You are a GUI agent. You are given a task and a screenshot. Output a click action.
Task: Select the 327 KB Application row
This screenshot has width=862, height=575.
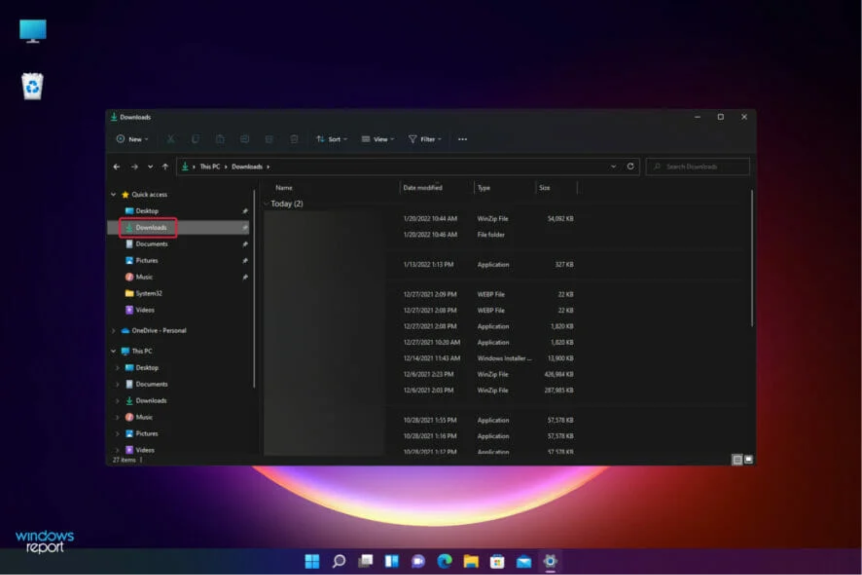[x=419, y=265]
